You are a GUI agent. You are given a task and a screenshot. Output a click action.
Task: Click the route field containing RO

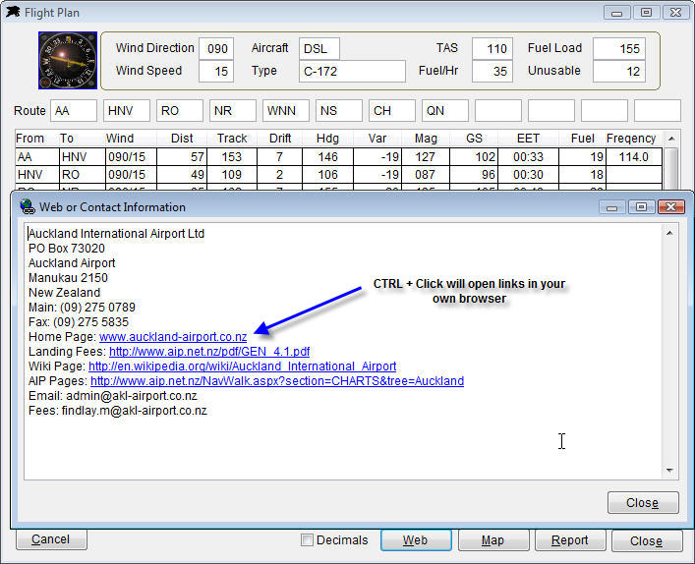(x=180, y=110)
